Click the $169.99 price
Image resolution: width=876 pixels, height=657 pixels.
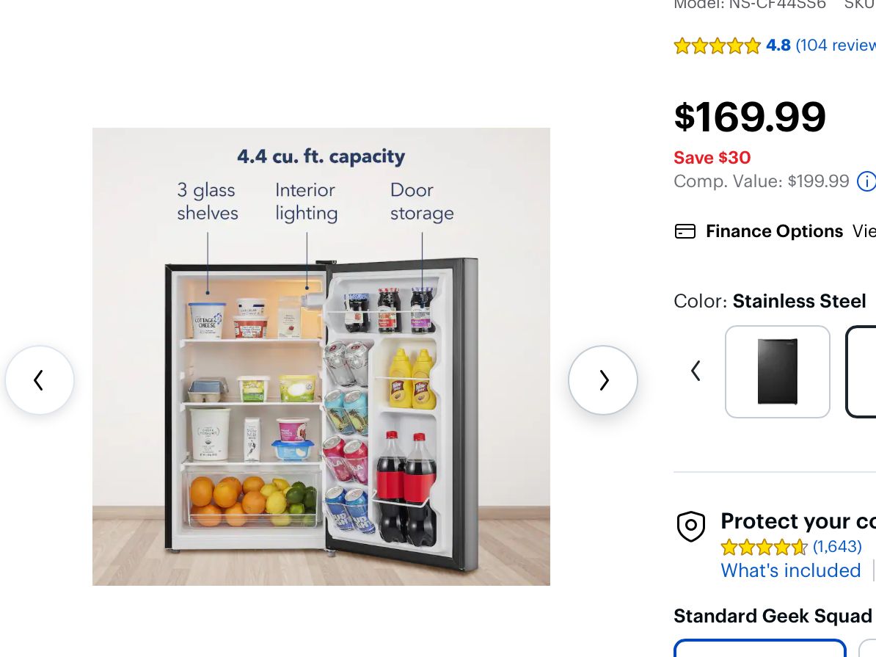click(x=750, y=117)
